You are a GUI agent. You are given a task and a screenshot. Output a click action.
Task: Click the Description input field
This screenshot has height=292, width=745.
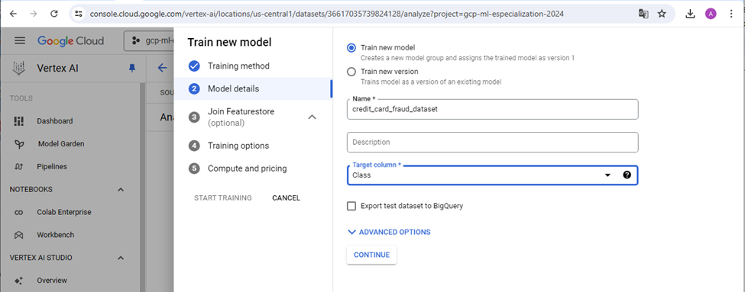[x=492, y=143]
